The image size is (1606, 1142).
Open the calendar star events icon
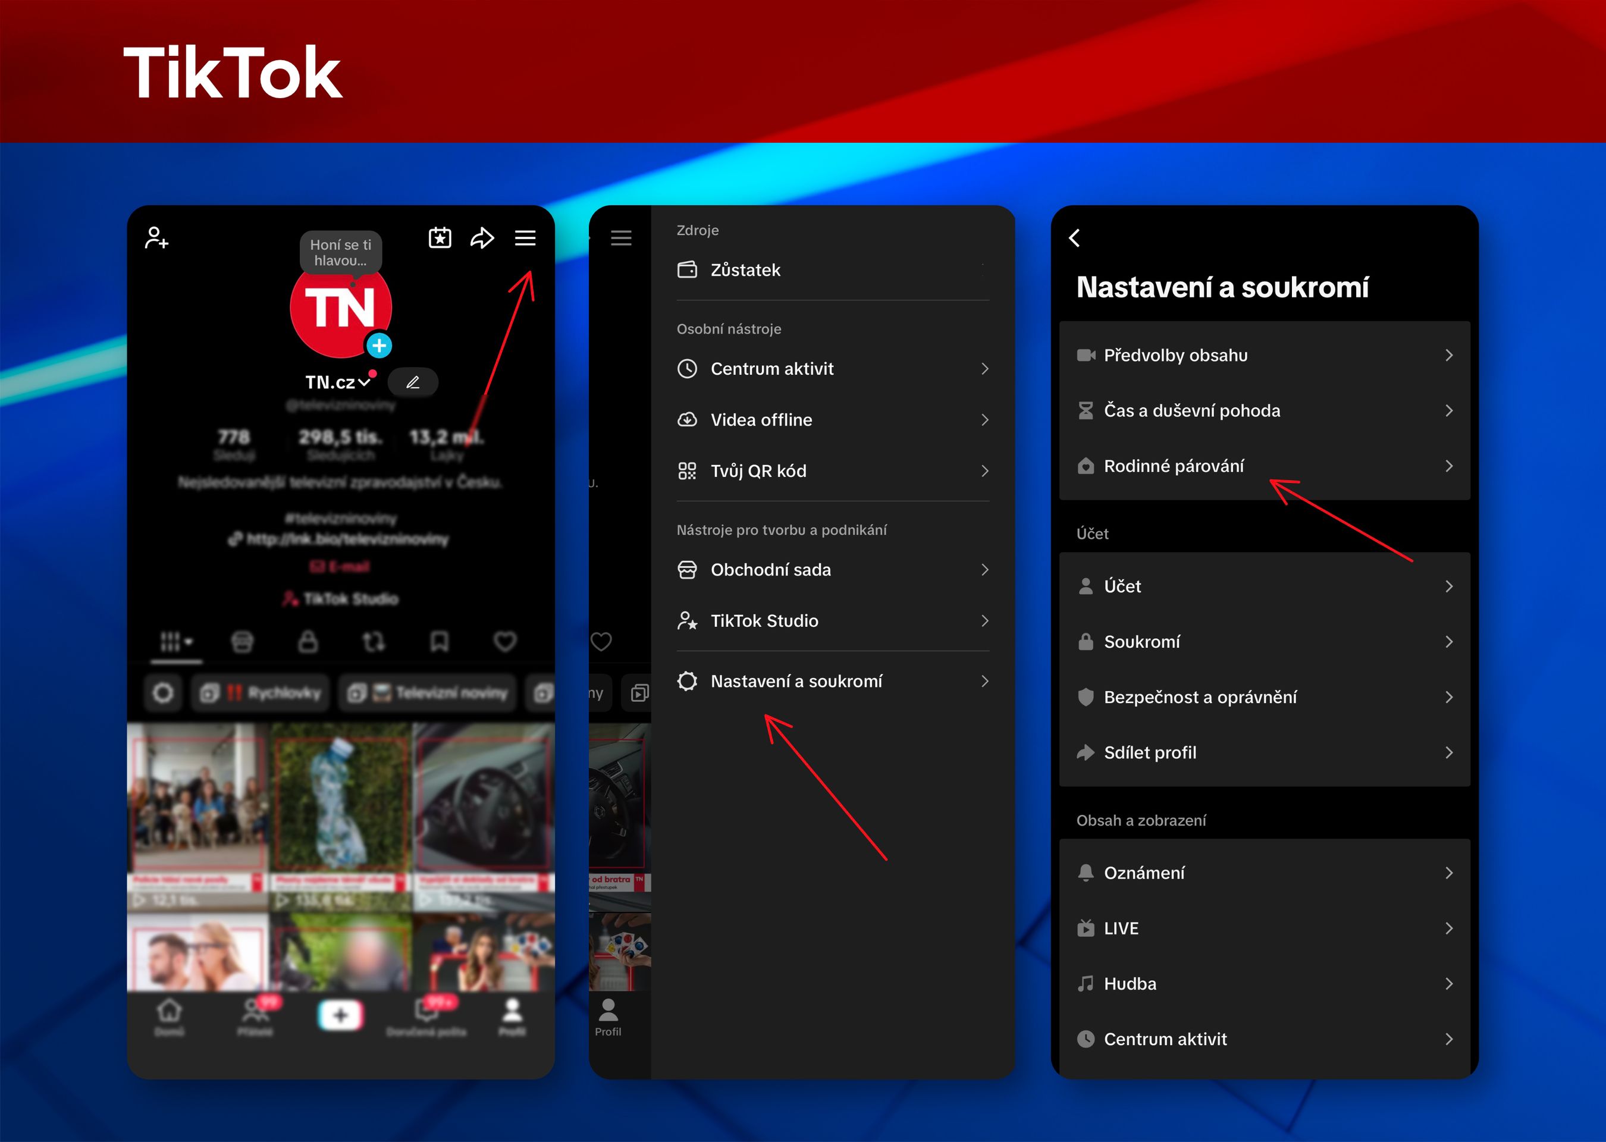[x=440, y=238]
